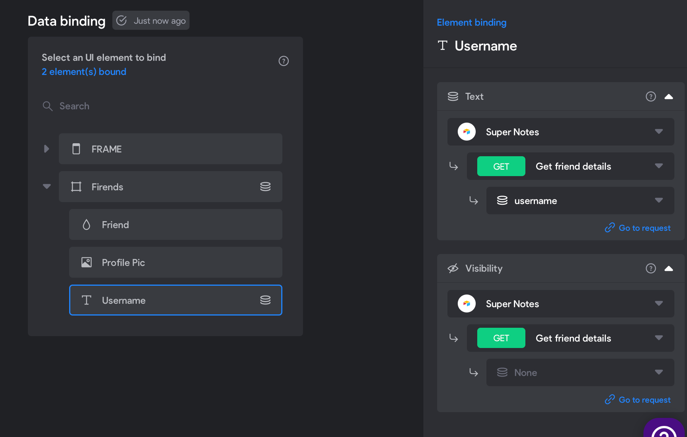Open the Super Notes dropdown under Text
This screenshot has width=687, height=437.
[561, 132]
